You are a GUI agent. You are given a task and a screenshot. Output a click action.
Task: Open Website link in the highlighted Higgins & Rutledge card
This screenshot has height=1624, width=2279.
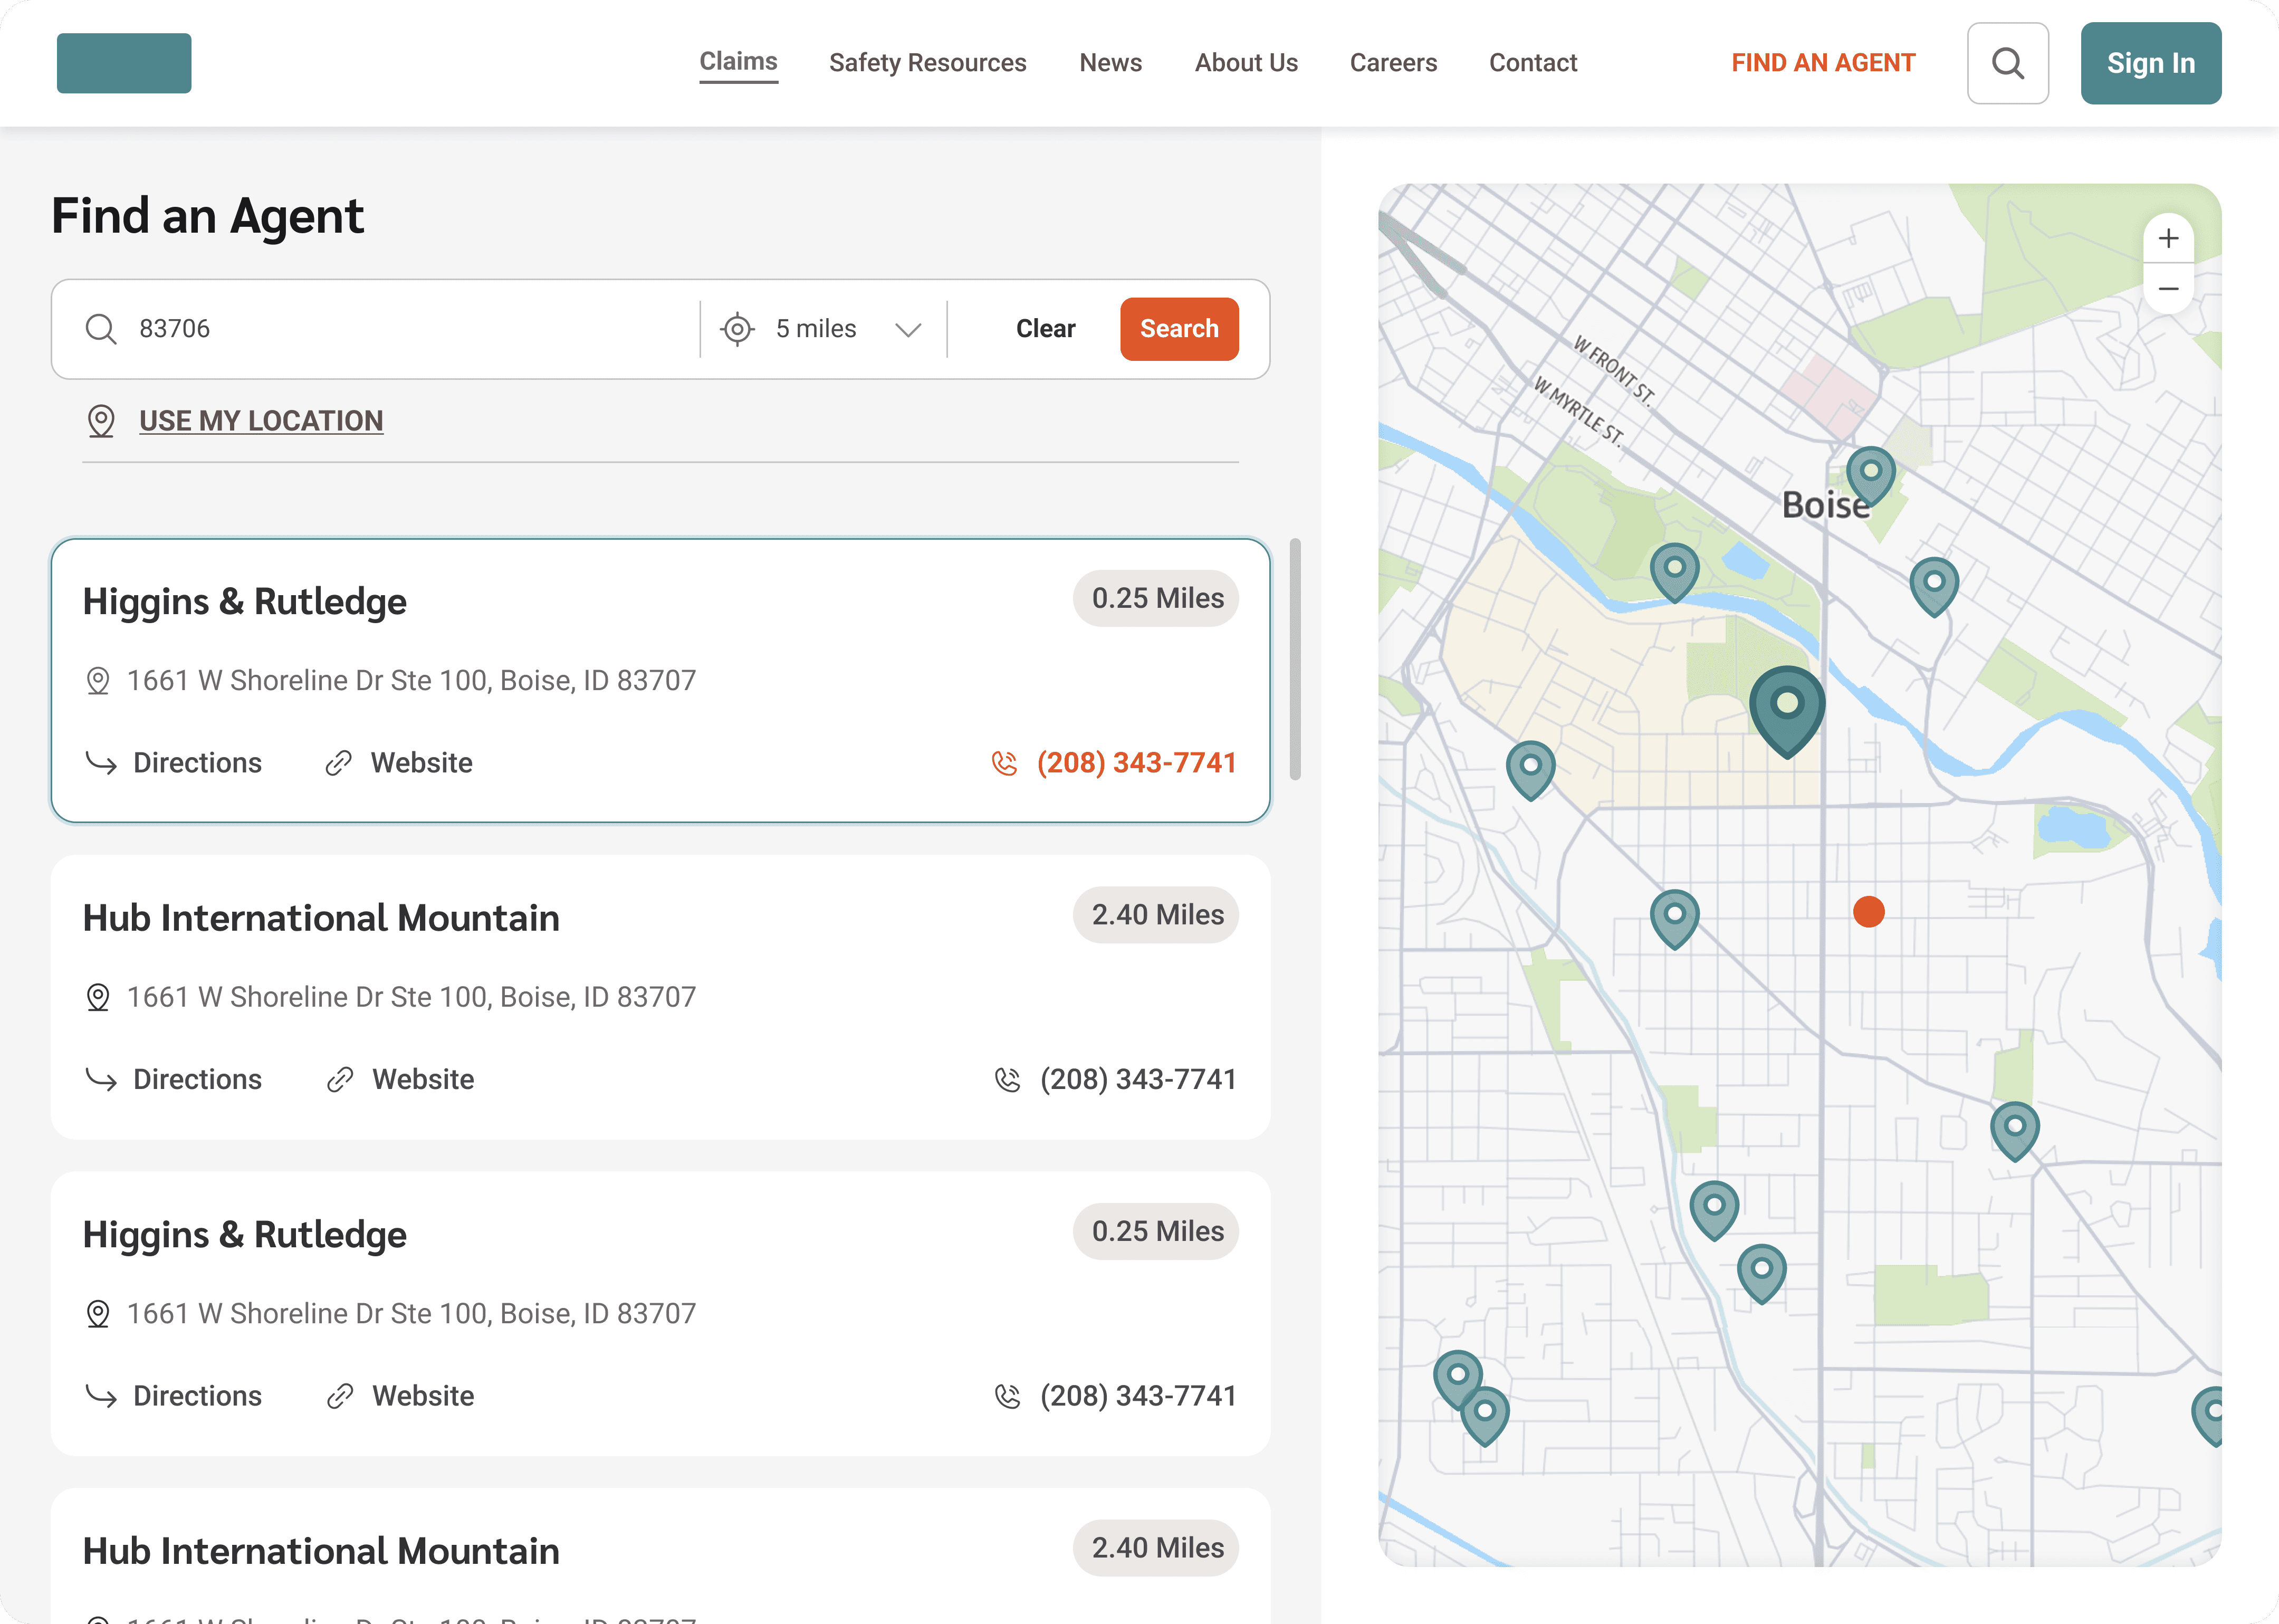tap(399, 763)
